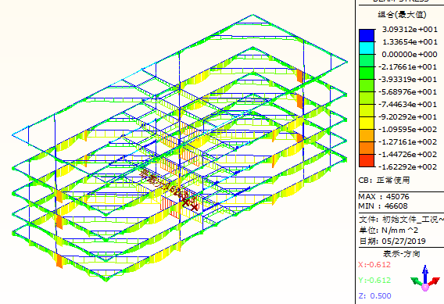
Task: Pick the blue swatch at the legend top
Action: pyautogui.click(x=367, y=35)
